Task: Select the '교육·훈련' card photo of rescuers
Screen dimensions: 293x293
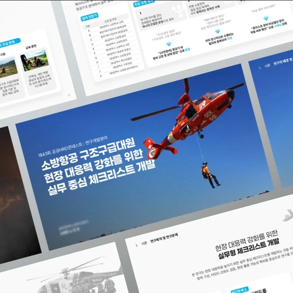Action: click(x=35, y=60)
